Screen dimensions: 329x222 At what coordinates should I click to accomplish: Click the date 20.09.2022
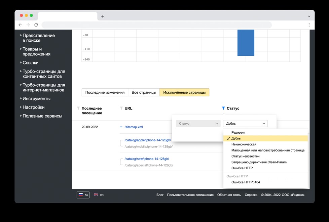point(90,127)
